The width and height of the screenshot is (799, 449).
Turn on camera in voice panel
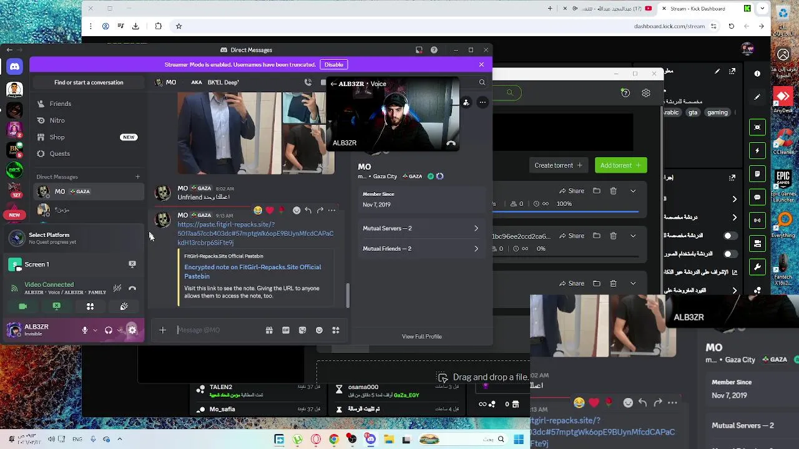[23, 306]
